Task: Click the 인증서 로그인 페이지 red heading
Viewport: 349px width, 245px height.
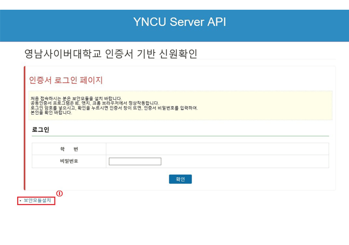Action: point(66,80)
